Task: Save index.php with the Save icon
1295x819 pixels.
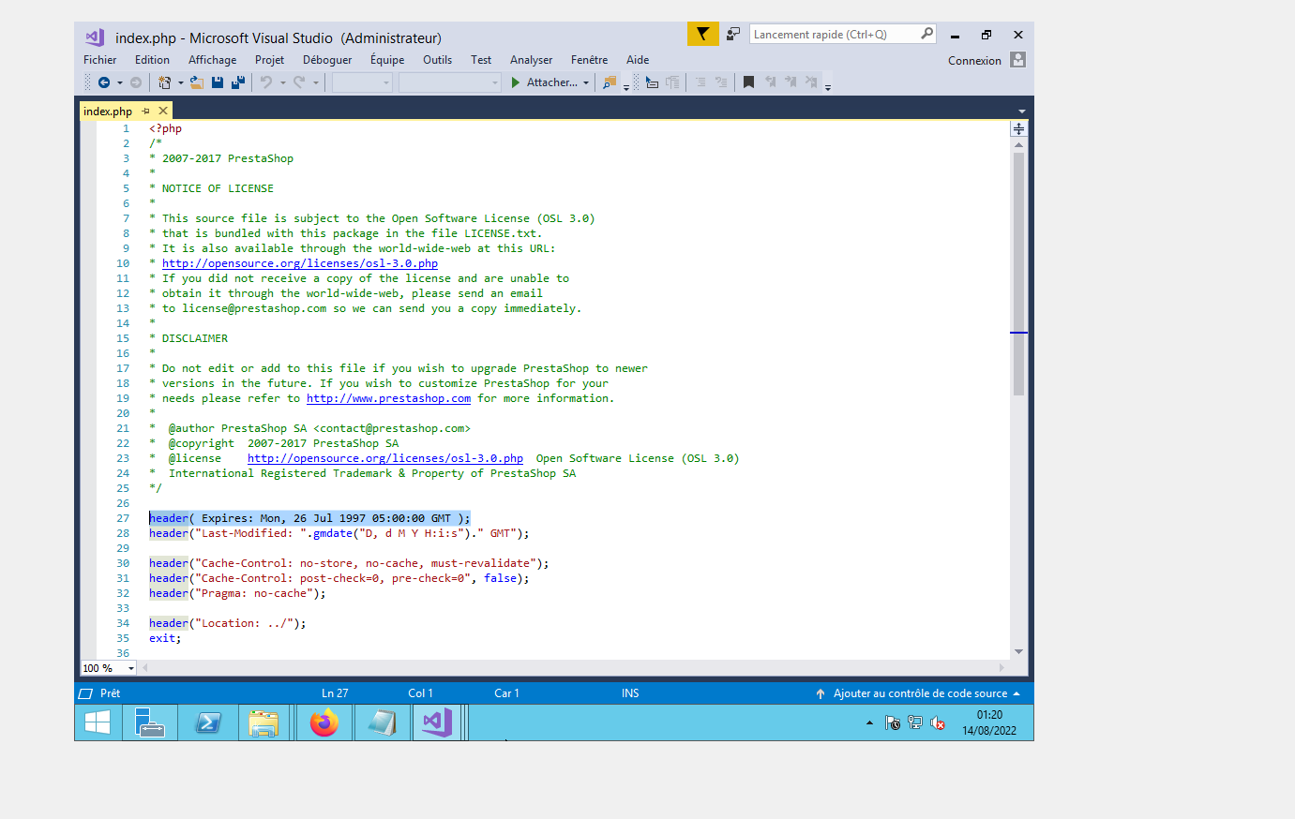Action: 218,82
